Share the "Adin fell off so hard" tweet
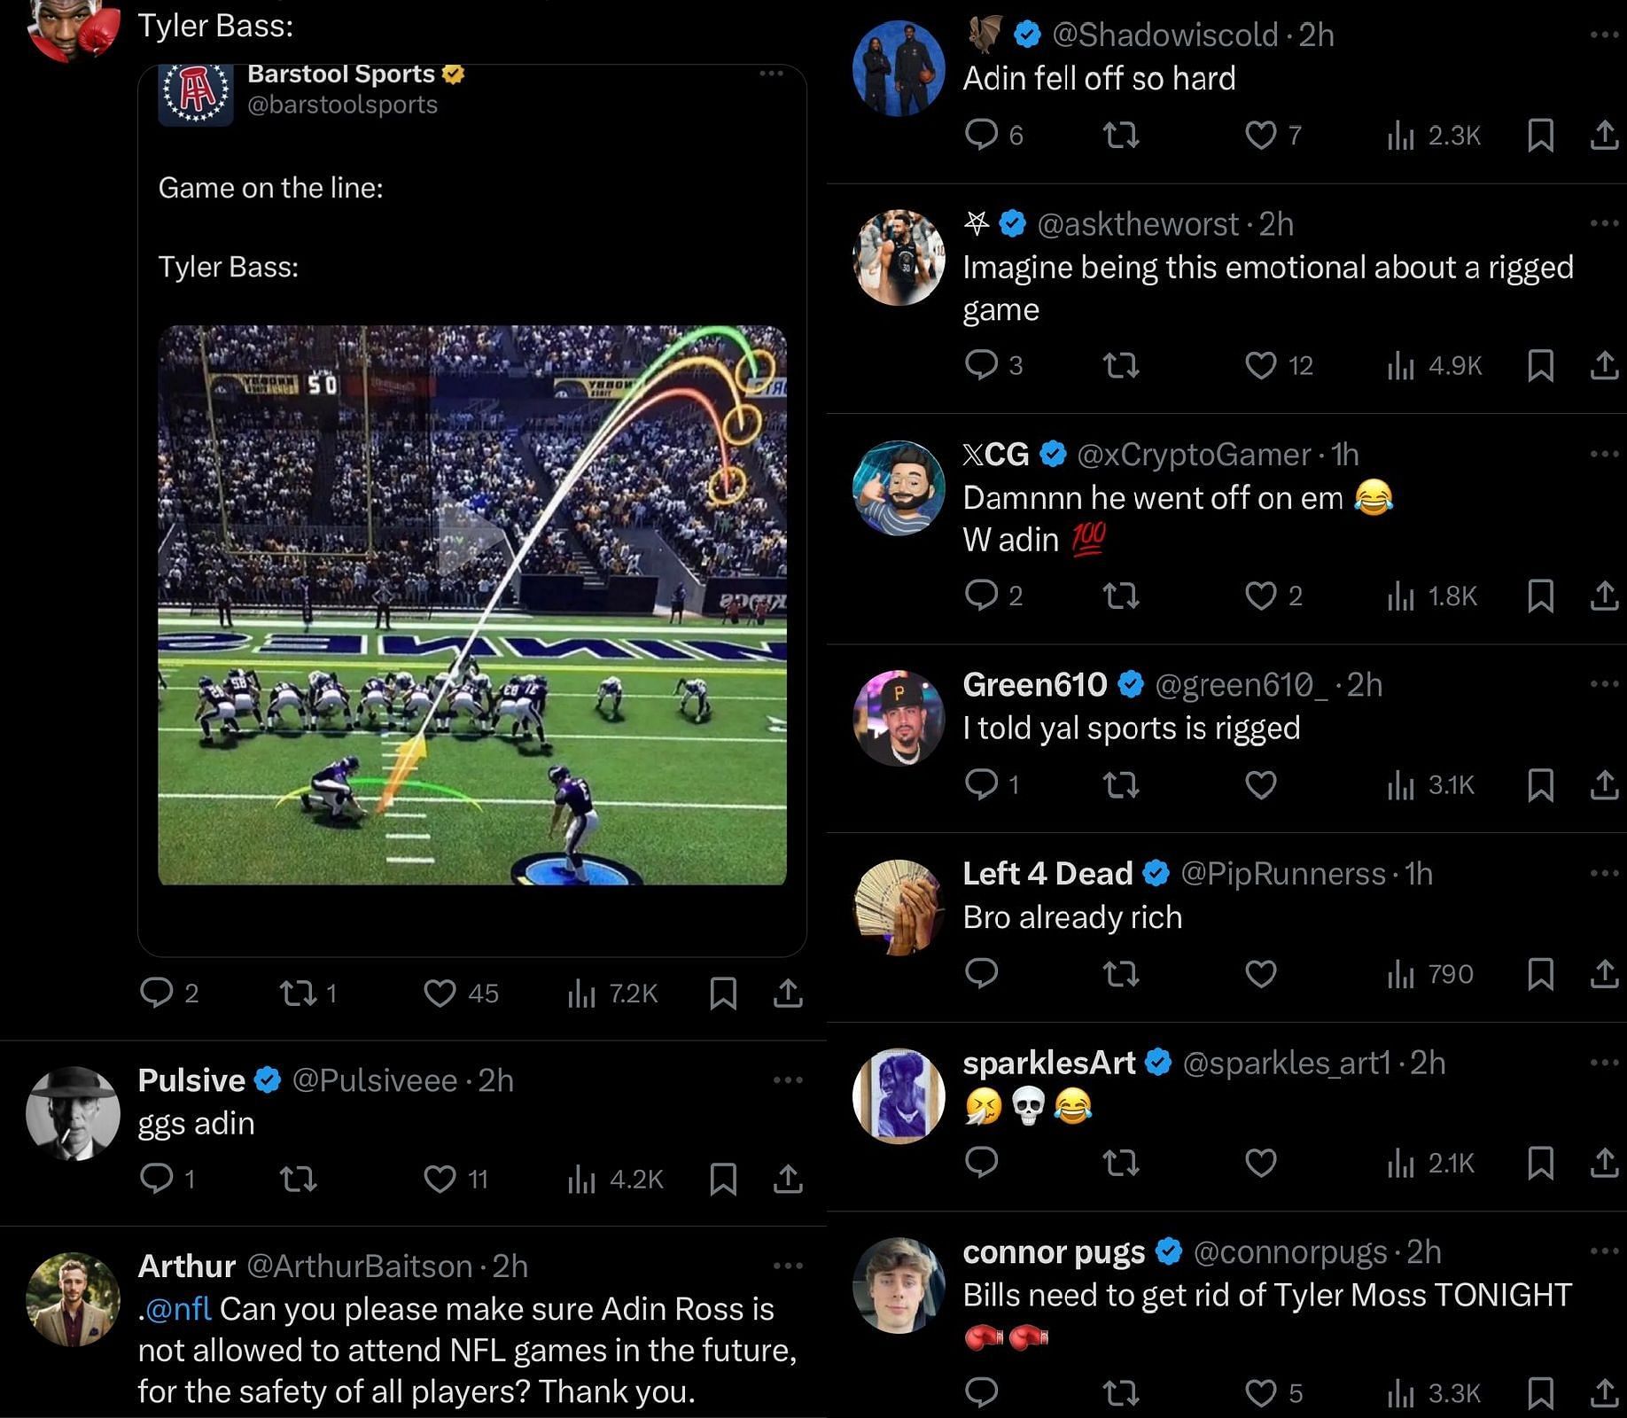This screenshot has width=1627, height=1418. tap(1604, 135)
